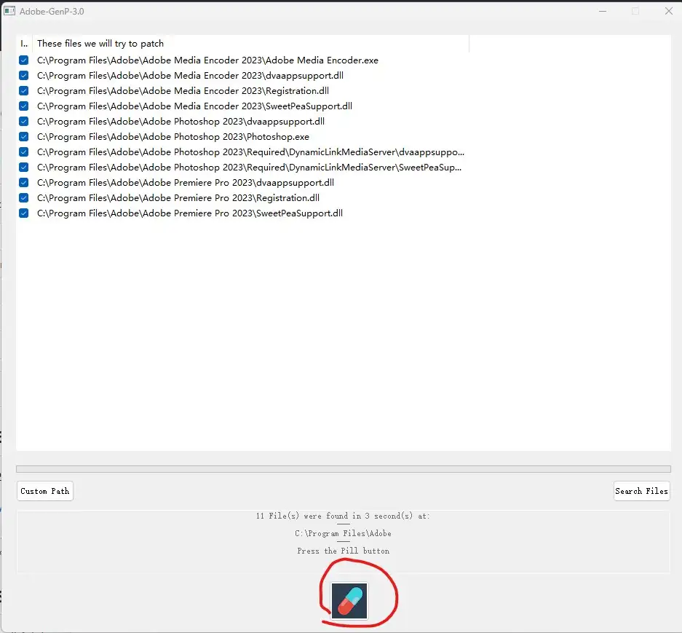Uncheck Photoshop 2023 dvaappsupport.dll
This screenshot has width=682, height=633.
coord(23,121)
